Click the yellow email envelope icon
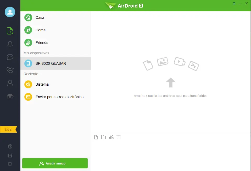This screenshot has height=171, width=251. pos(28,97)
